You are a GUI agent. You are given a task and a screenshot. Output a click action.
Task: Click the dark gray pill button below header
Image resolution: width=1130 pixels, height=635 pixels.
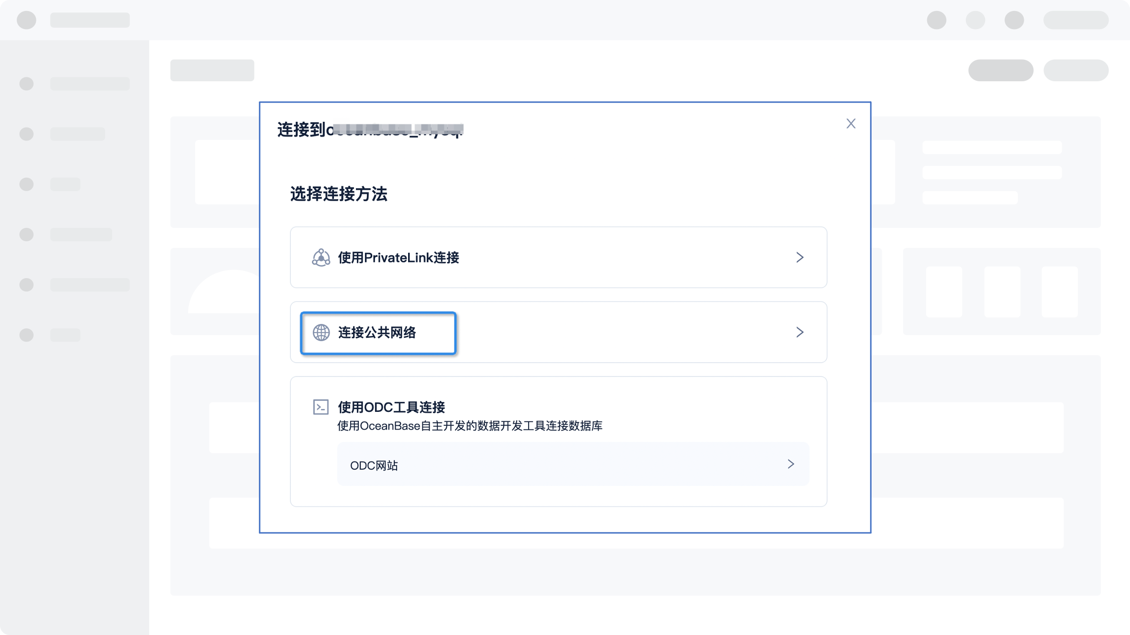point(1000,70)
